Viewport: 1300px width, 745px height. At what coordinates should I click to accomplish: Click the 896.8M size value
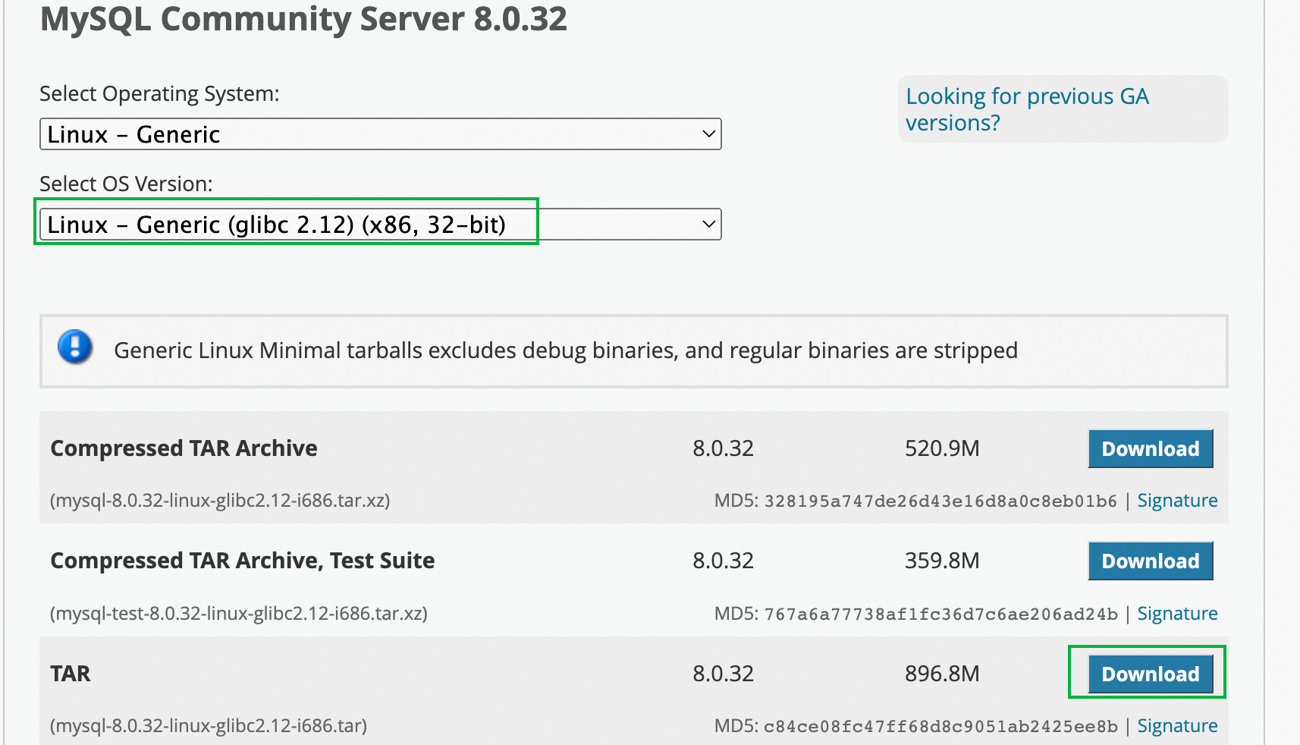point(942,674)
